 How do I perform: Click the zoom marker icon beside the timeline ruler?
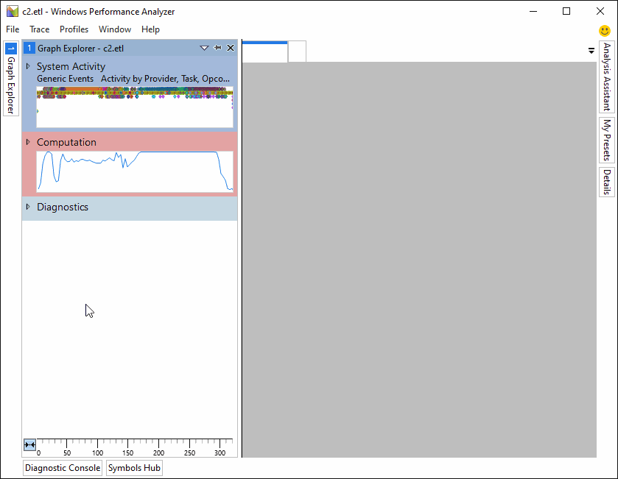click(x=29, y=444)
